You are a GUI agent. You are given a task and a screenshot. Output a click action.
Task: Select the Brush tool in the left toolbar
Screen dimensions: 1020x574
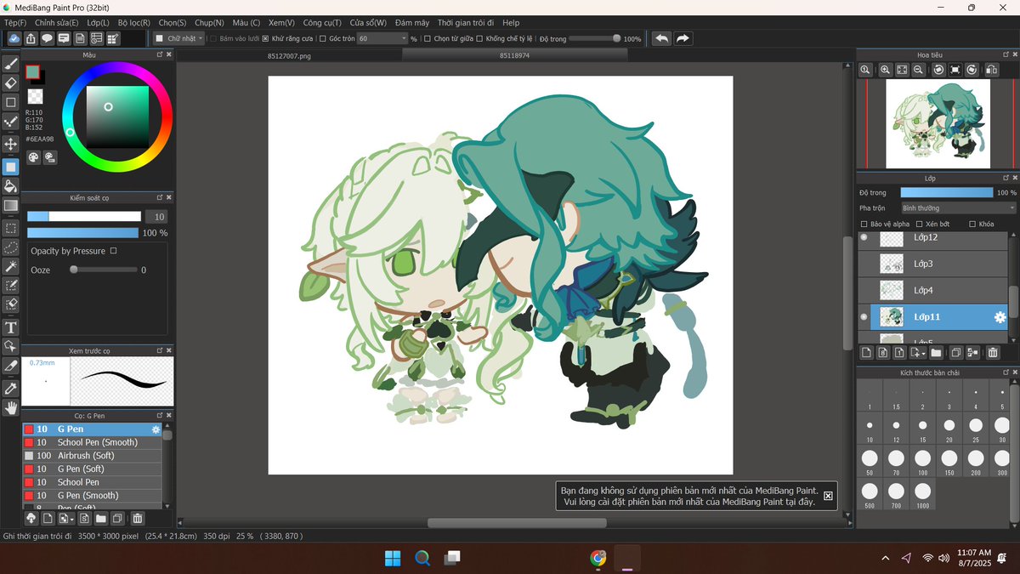[x=11, y=63]
